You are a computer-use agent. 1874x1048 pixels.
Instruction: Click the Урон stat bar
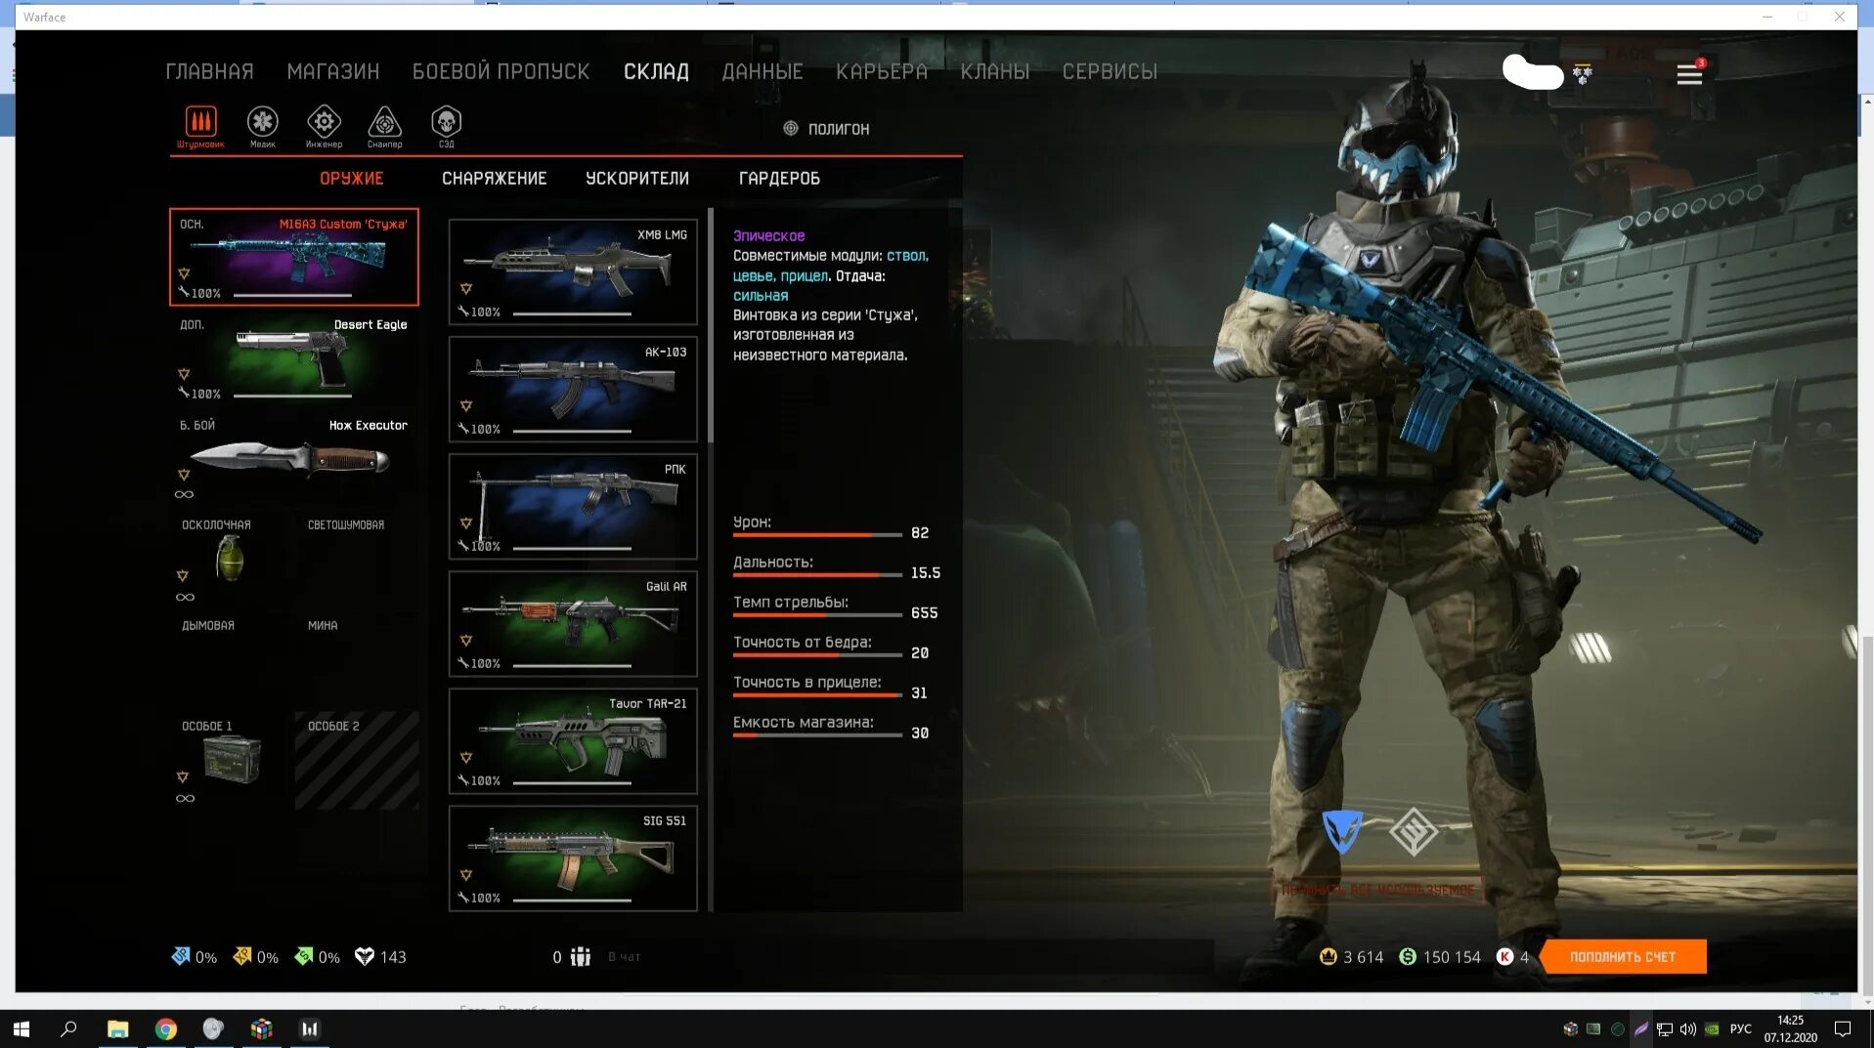pos(817,535)
